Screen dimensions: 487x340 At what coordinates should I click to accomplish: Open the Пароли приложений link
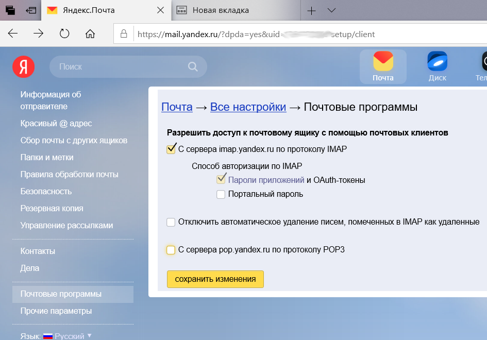click(x=266, y=180)
